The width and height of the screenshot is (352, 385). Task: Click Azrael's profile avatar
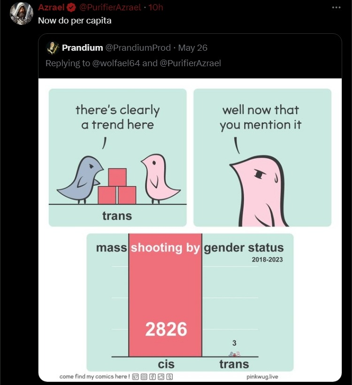tap(22, 13)
